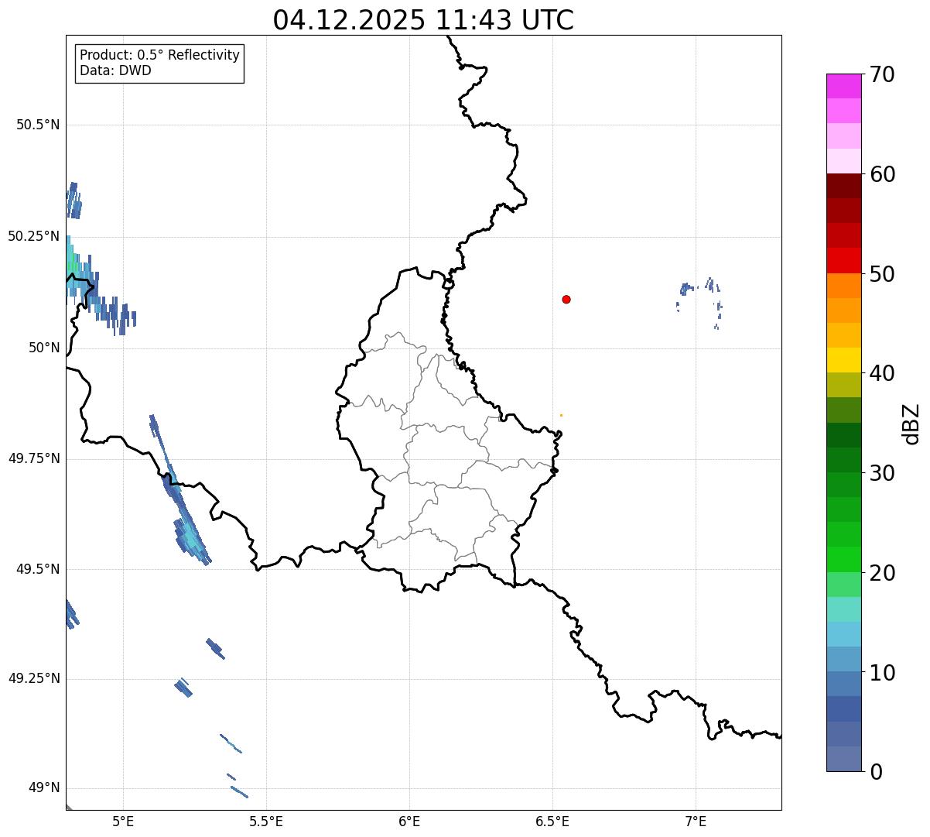
Task: Click the radar echo cluster near 7°E
Action: tap(700, 303)
